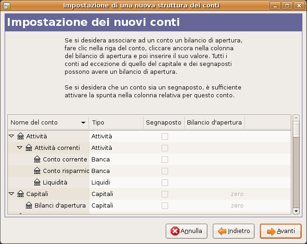Maximize the account setup window

[x=287, y=6]
